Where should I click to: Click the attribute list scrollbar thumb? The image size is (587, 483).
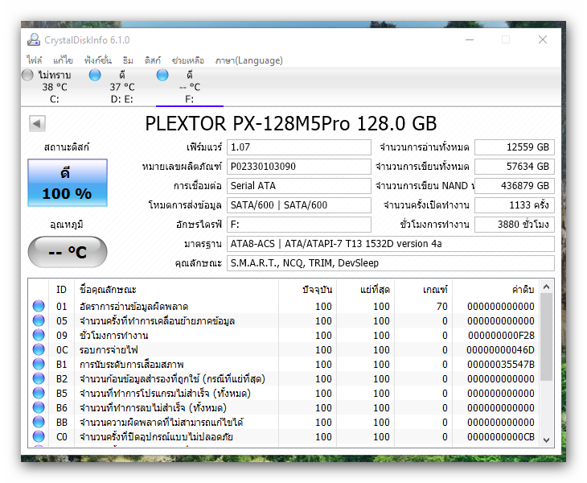point(546,336)
